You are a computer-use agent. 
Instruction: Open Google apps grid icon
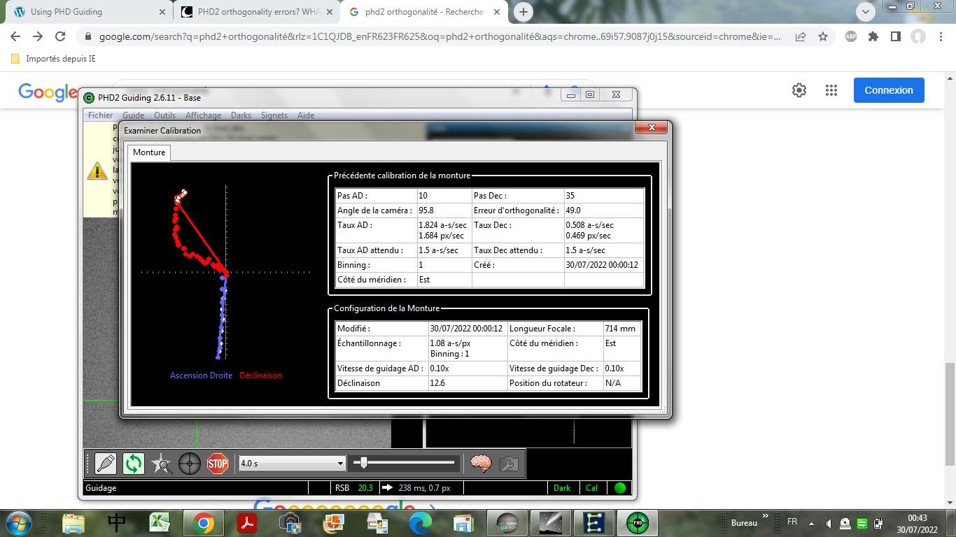tap(831, 90)
